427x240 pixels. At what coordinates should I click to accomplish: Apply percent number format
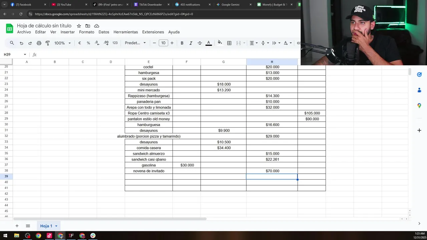coord(88,43)
